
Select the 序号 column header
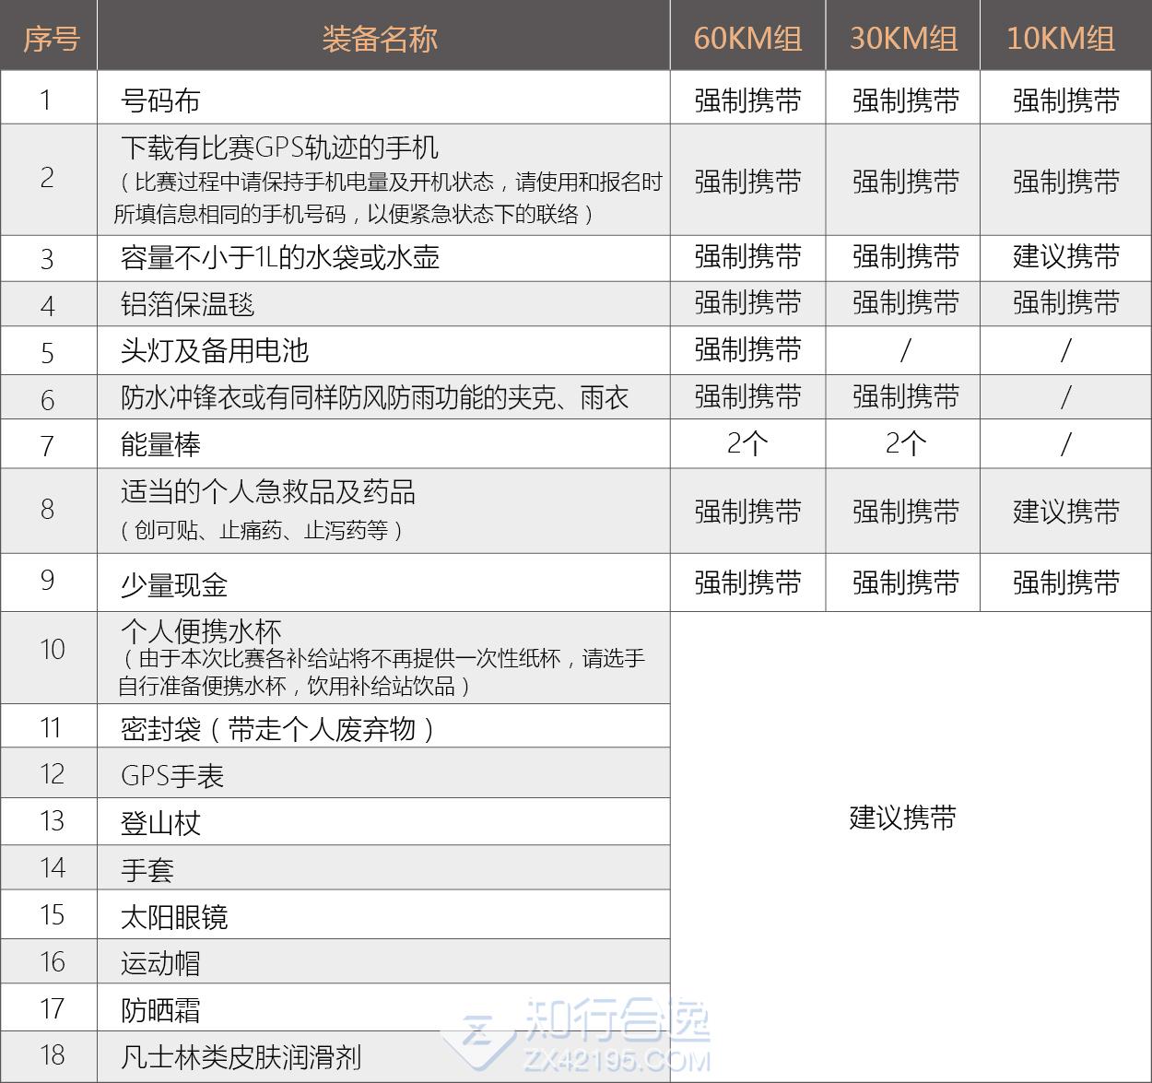click(x=50, y=39)
